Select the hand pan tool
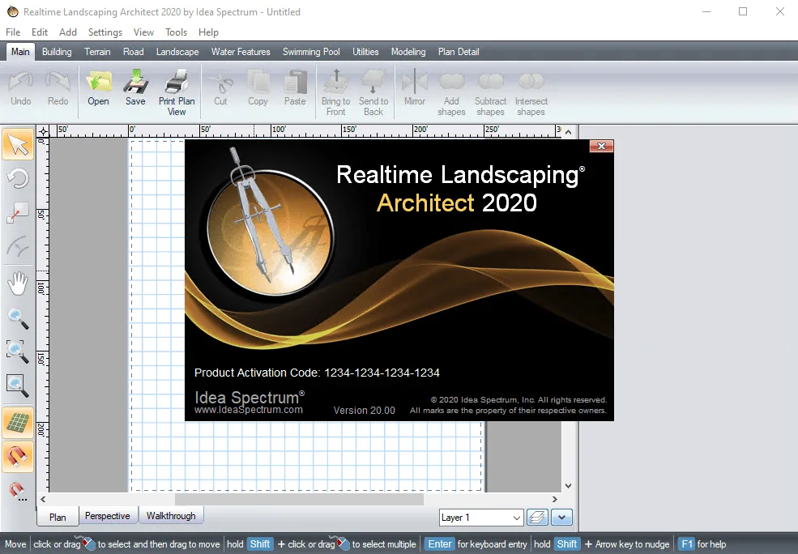The height and width of the screenshot is (554, 798). (19, 283)
